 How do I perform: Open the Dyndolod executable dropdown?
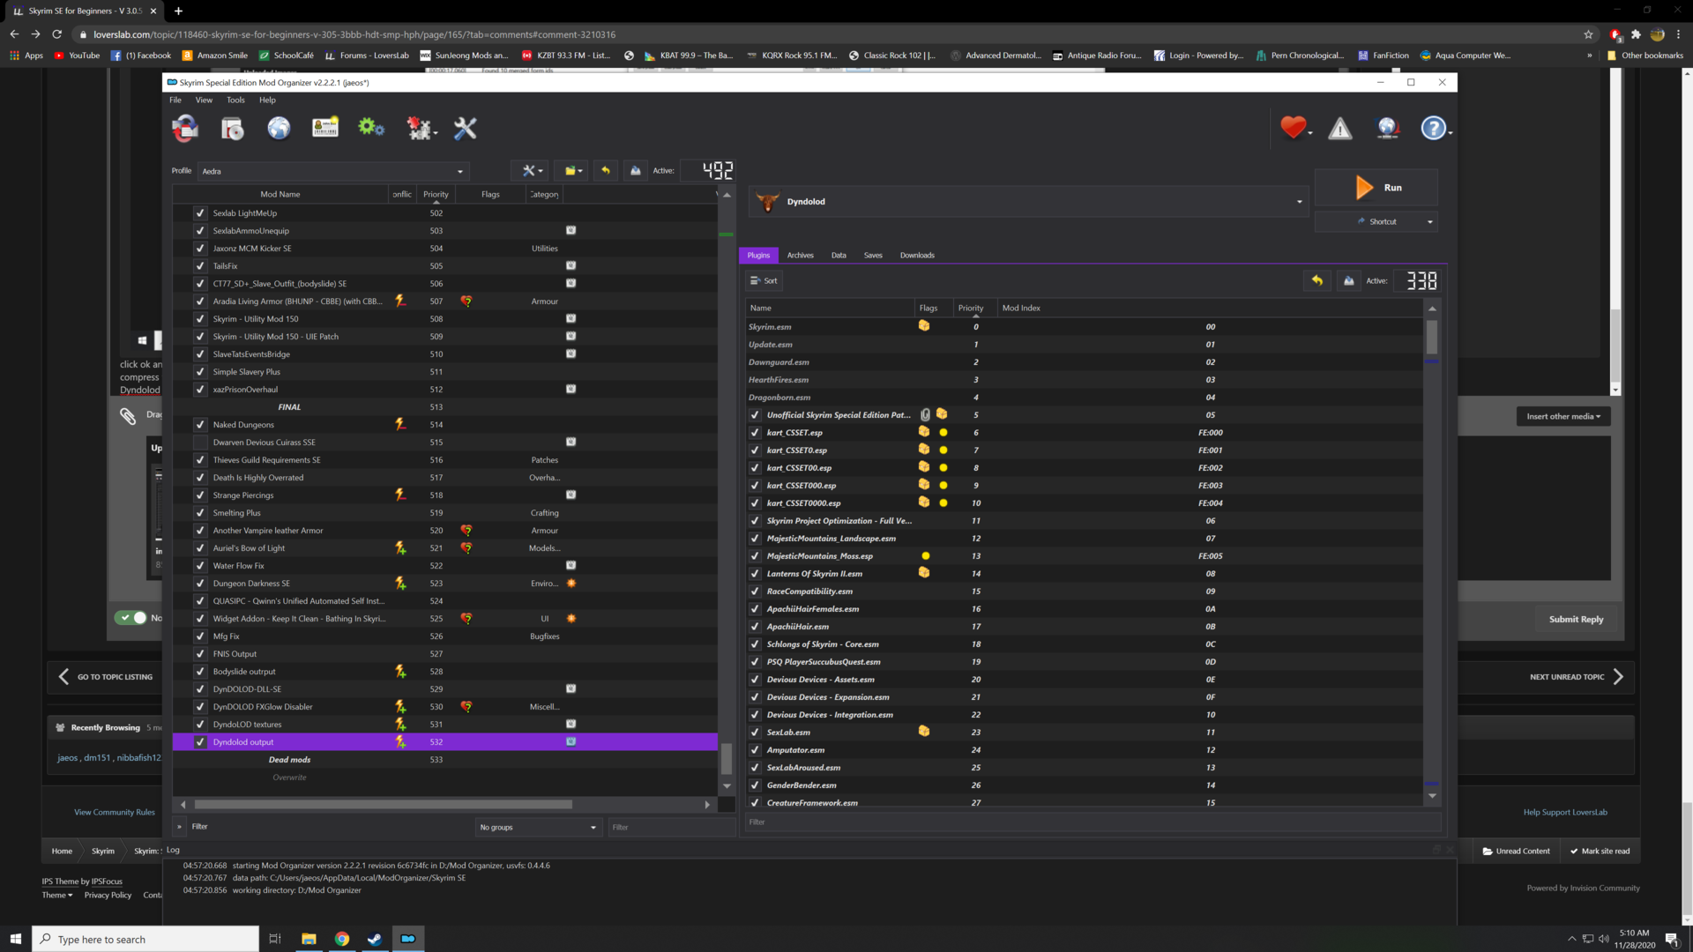(1028, 202)
